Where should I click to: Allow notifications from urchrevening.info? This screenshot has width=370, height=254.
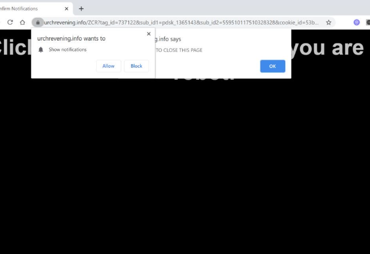pyautogui.click(x=108, y=66)
